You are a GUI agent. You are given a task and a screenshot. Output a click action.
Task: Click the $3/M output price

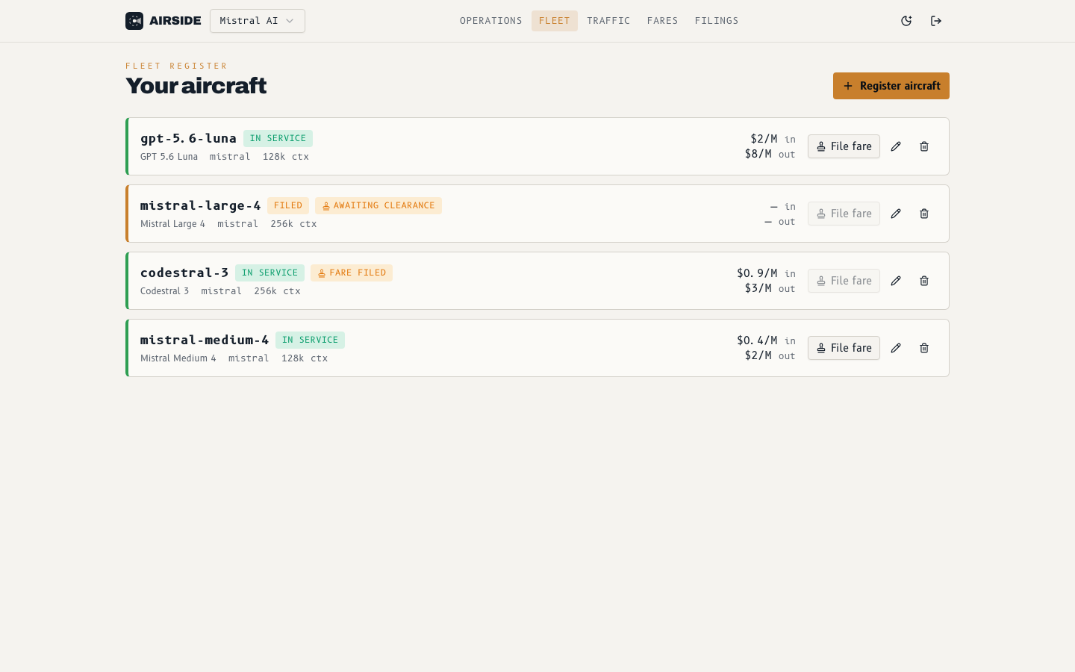click(758, 288)
